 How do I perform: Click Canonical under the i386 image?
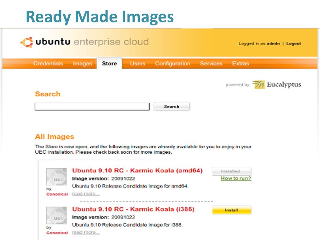(57, 233)
